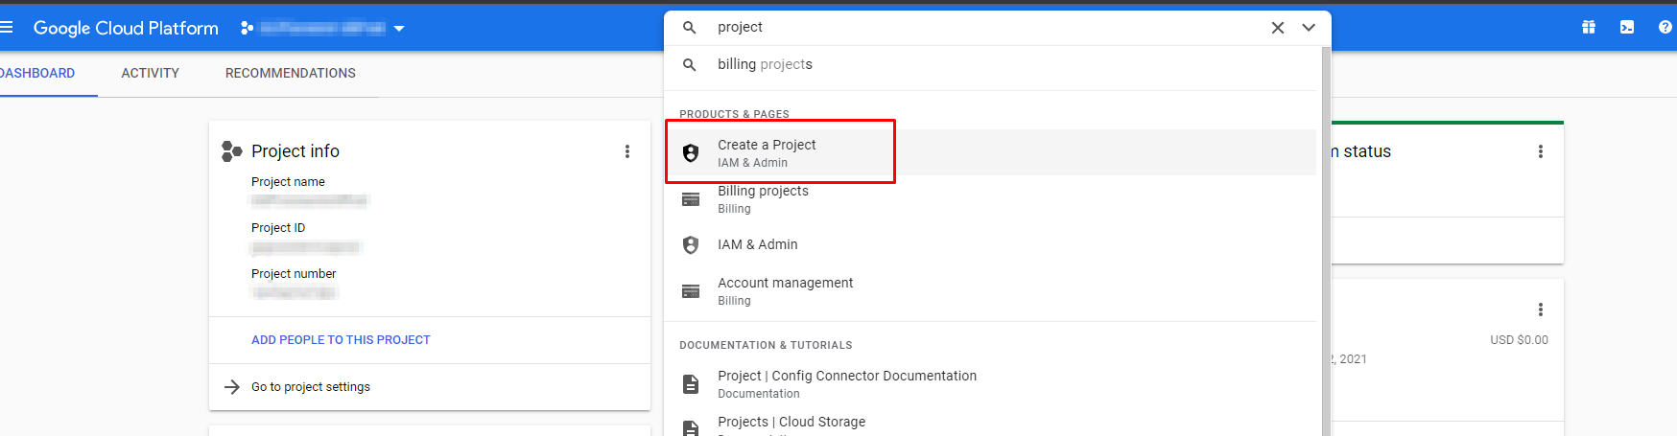Click the arrow icon beside project settings
Image resolution: width=1677 pixels, height=436 pixels.
tap(232, 387)
